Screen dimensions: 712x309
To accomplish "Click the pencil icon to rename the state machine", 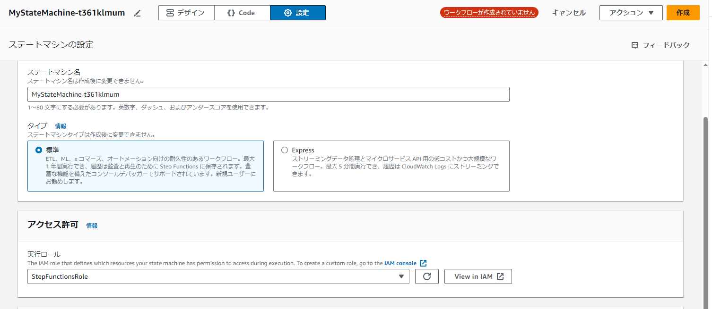I will (137, 13).
